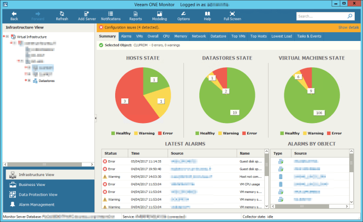Click the search magnifier icon
Viewport: 363px width, 222px height.
coord(350,16)
